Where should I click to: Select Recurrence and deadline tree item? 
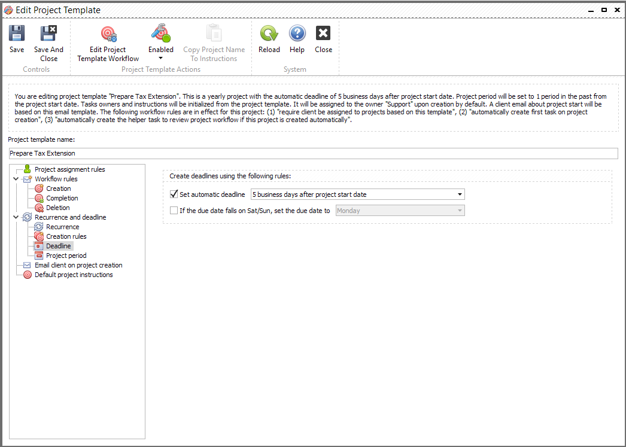tap(70, 217)
